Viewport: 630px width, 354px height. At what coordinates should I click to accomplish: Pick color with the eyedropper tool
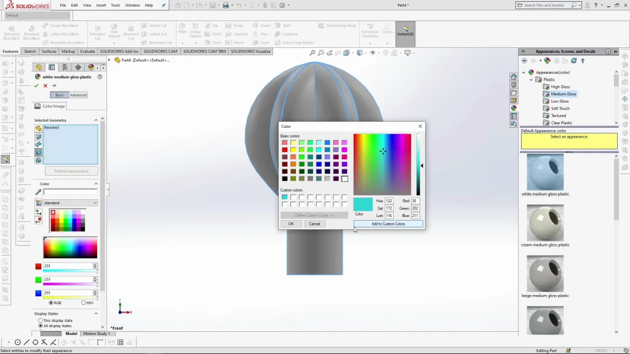click(x=38, y=192)
